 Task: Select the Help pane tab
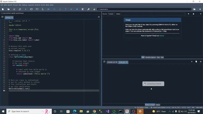point(143,57)
